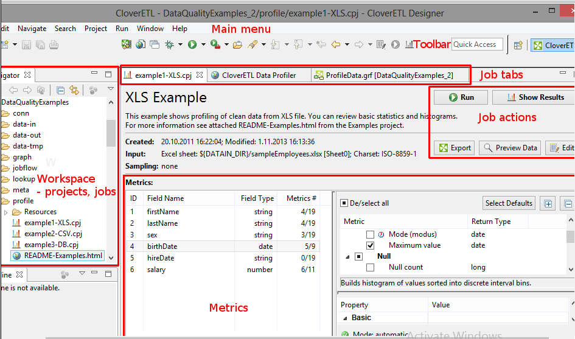Click Navigator vertical scrollbar down arrow
The height and width of the screenshot is (339, 575).
(x=111, y=258)
